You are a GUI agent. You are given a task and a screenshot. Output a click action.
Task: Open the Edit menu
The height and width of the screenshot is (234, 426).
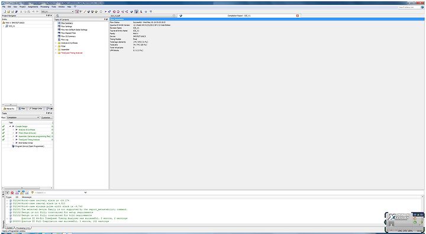pos(9,7)
